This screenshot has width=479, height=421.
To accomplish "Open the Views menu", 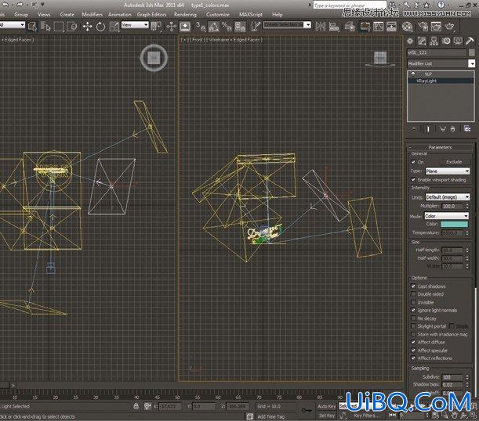I will tap(44, 14).
